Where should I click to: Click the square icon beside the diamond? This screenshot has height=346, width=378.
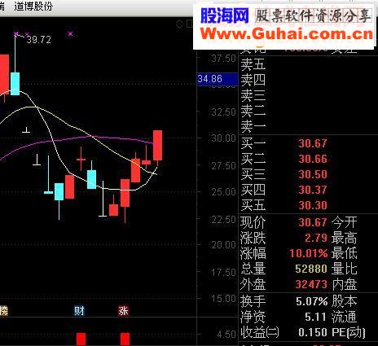[x=189, y=24]
